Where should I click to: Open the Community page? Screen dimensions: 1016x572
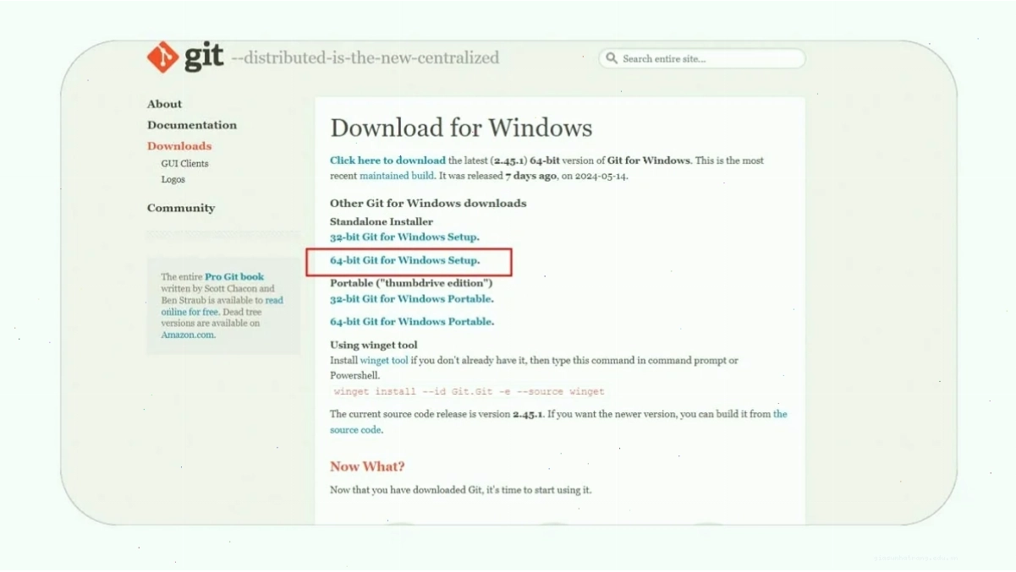[181, 208]
